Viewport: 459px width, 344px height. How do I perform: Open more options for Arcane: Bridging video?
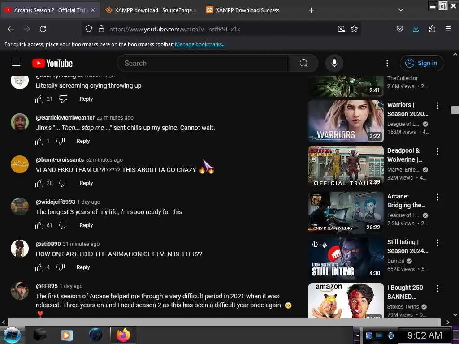coord(437,197)
